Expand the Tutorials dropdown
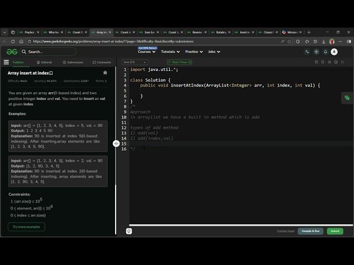This screenshot has height=265, width=354. coord(170,52)
